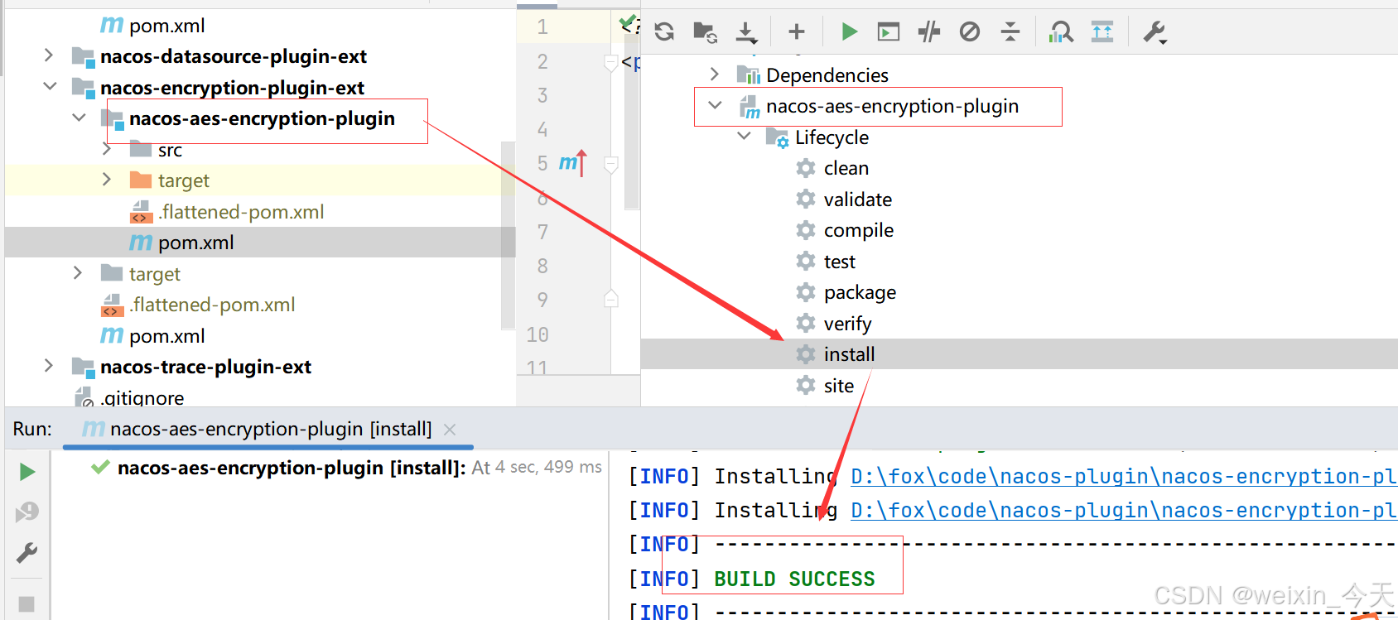This screenshot has width=1398, height=620.
Task: Toggle Skip Tests mode icon
Action: tap(970, 32)
